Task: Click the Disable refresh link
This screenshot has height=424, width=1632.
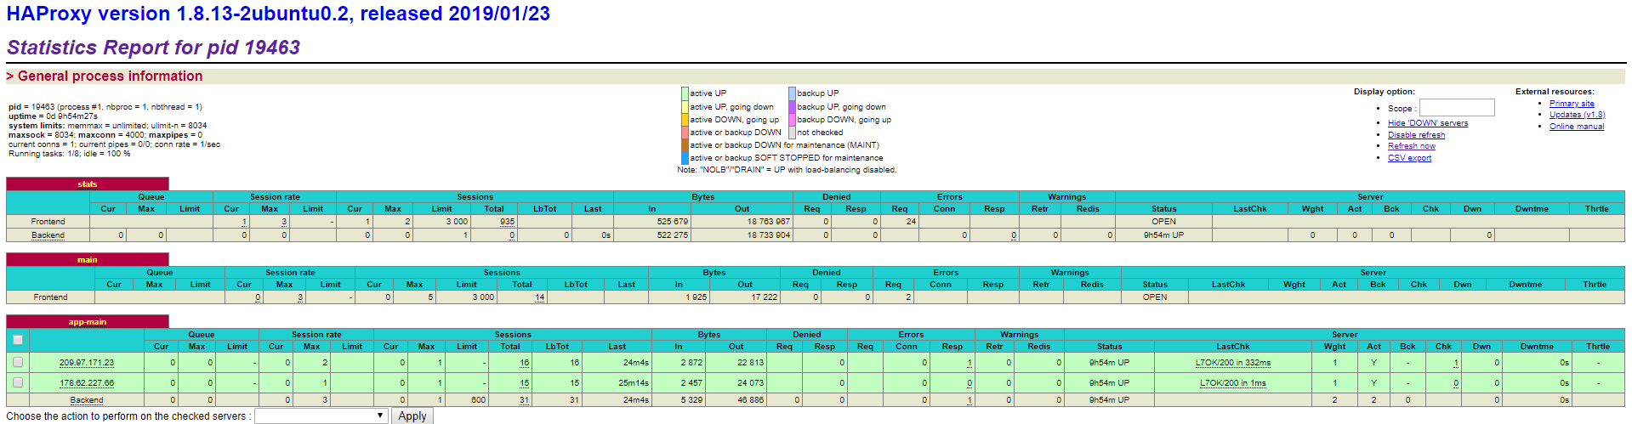Action: (1416, 135)
